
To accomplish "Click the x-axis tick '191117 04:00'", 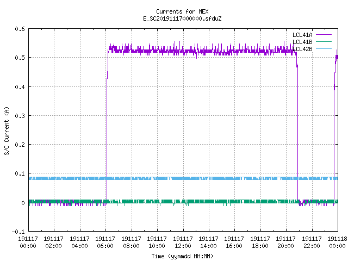I will tap(79, 243).
